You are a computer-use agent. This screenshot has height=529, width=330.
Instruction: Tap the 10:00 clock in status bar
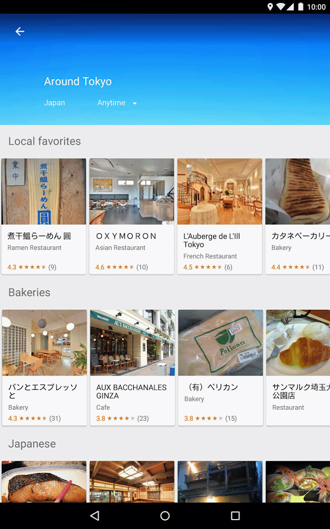tap(316, 7)
